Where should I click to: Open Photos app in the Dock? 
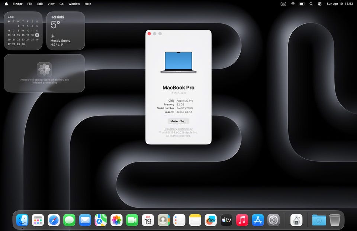click(x=116, y=220)
